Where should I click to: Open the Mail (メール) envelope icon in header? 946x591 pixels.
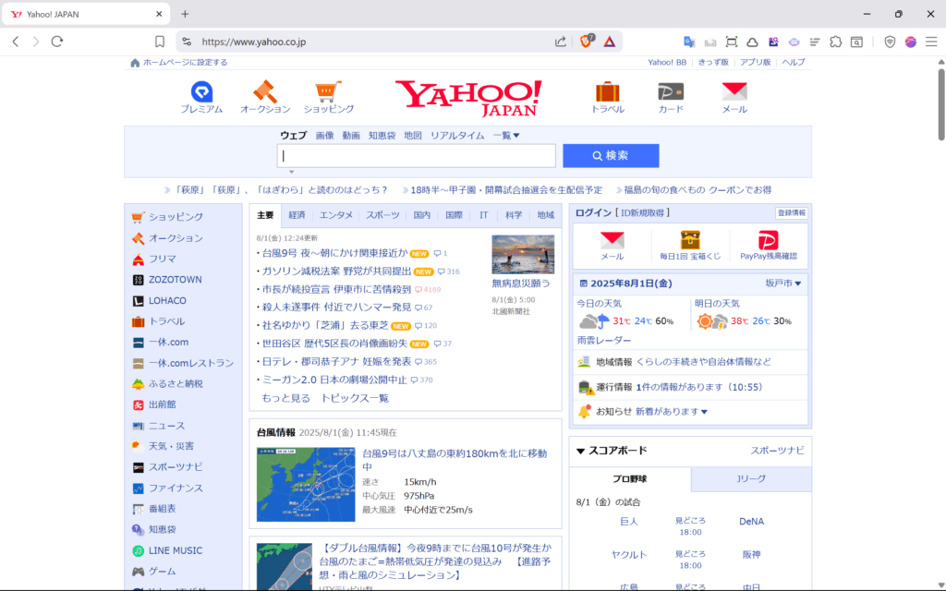(734, 97)
